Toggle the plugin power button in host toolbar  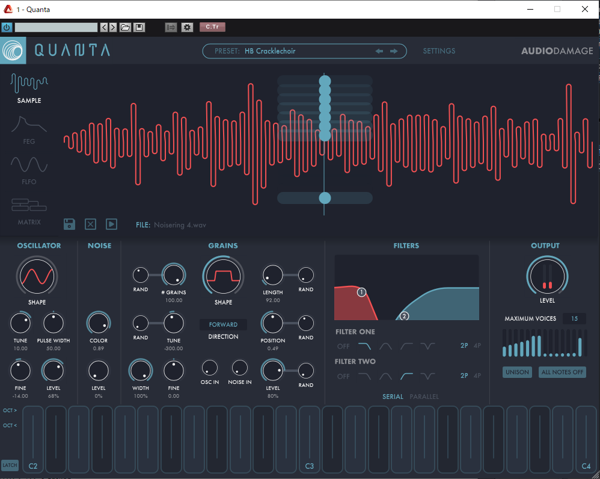tap(7, 27)
